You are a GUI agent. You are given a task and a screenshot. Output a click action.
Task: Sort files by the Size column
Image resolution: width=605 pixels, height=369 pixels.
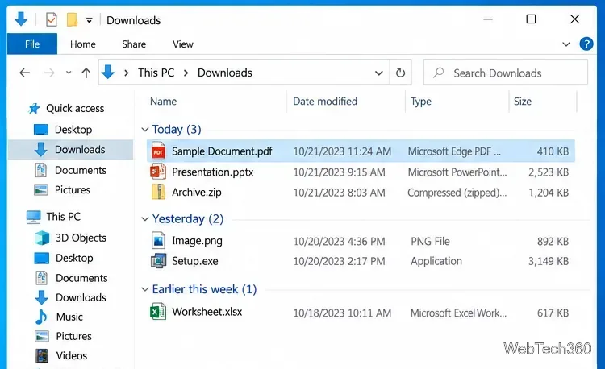coord(523,102)
